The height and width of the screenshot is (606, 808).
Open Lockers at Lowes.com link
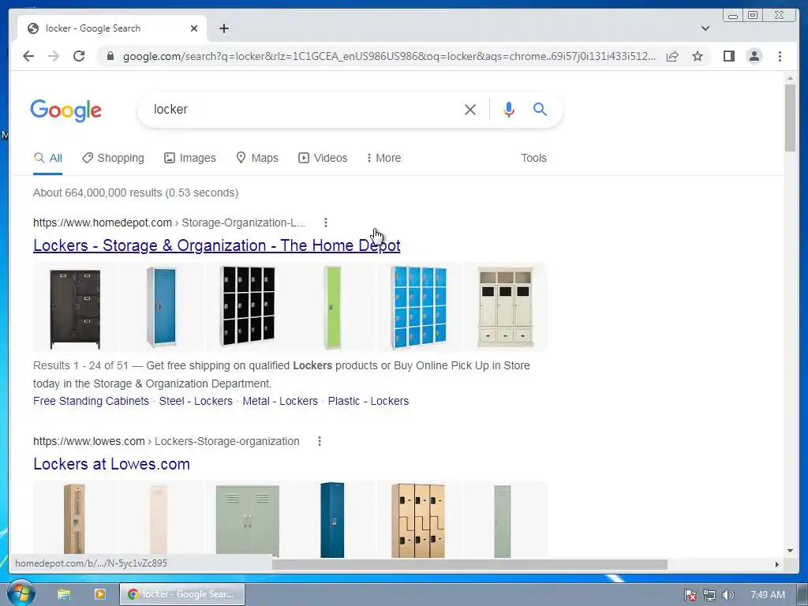111,464
